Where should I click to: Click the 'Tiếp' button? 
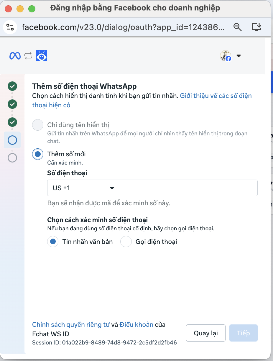[244, 333]
